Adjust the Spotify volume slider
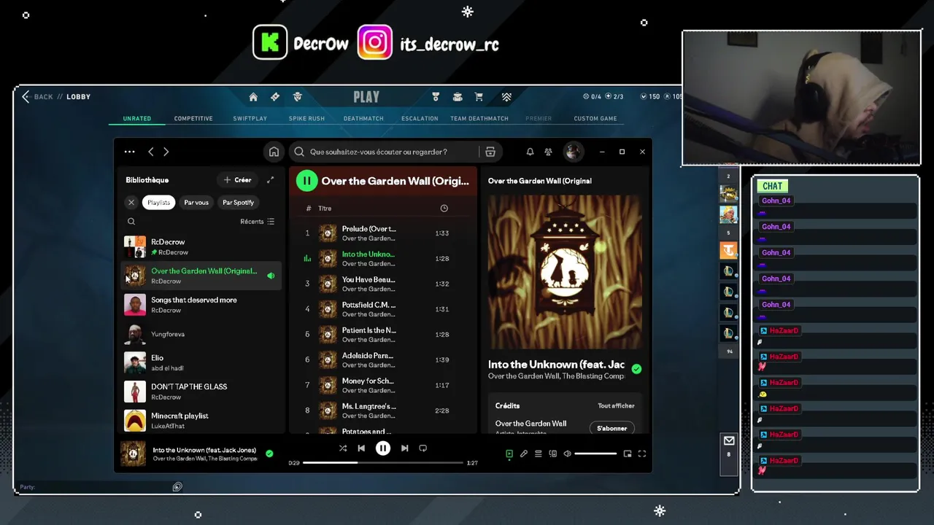934x525 pixels. [595, 454]
